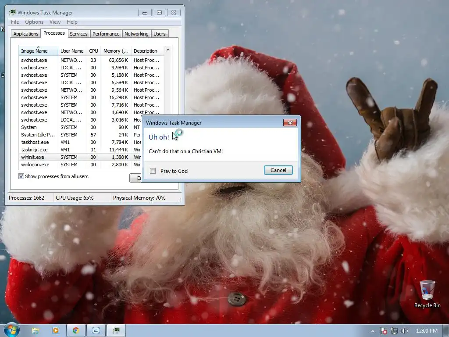The width and height of the screenshot is (449, 337).
Task: Check the Pray to God checkbox
Action: click(x=153, y=171)
